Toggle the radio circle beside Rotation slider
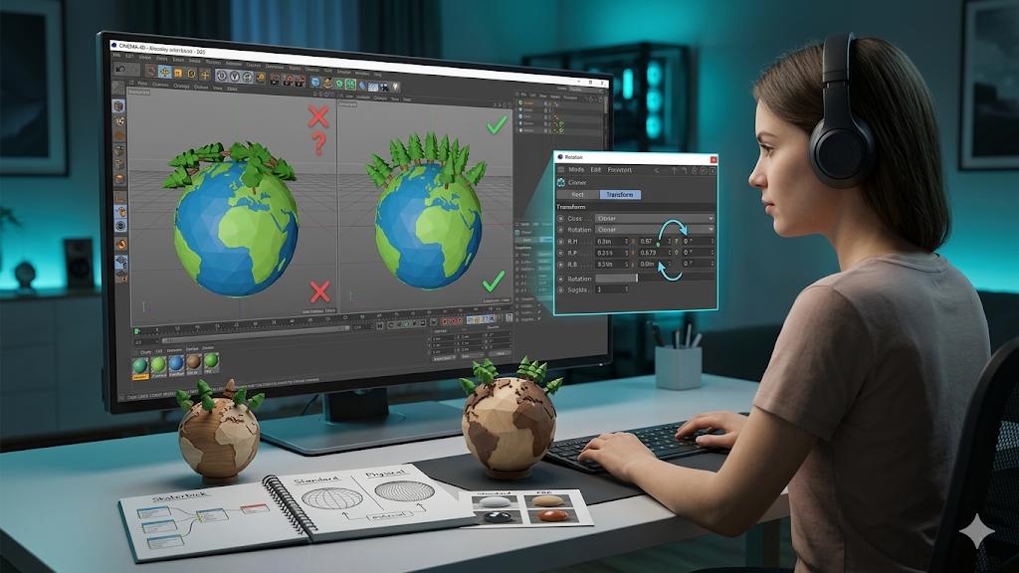 point(560,279)
